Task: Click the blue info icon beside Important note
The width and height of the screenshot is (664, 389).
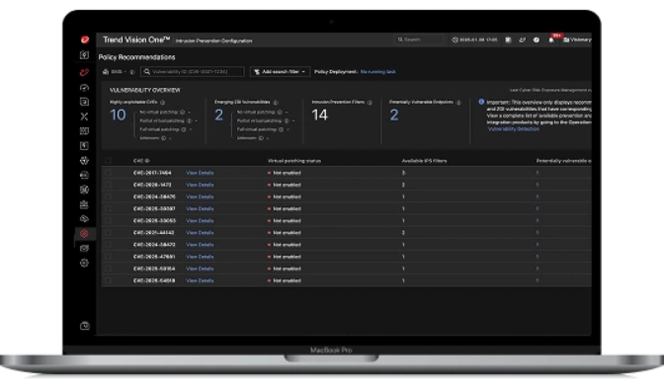Action: pyautogui.click(x=481, y=102)
